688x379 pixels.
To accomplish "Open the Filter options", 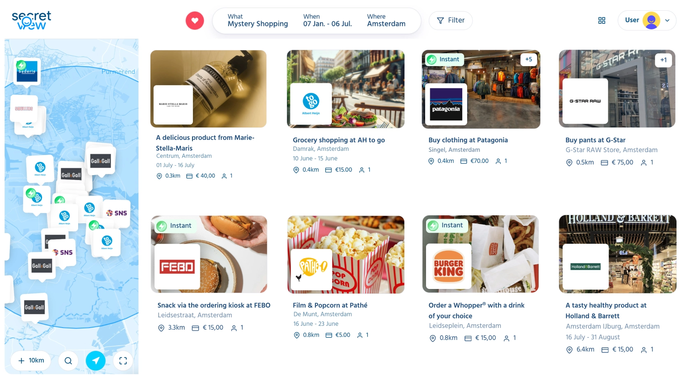I will (451, 21).
